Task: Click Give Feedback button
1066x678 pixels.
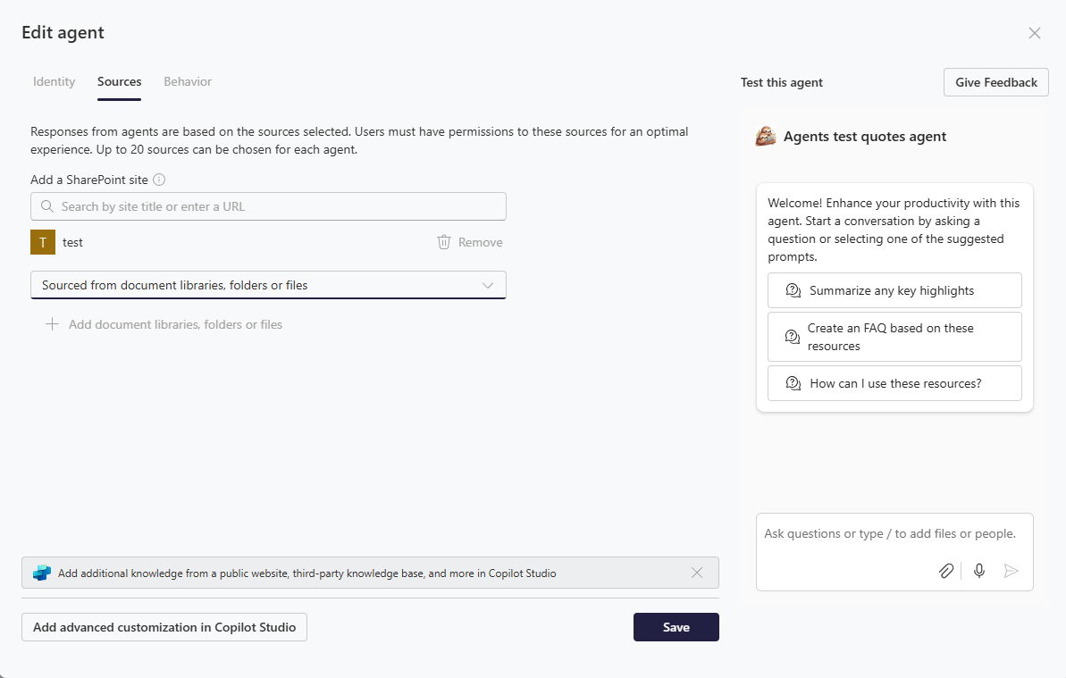Action: (x=996, y=82)
